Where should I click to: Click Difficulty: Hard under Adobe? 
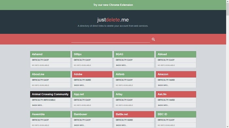82,80
